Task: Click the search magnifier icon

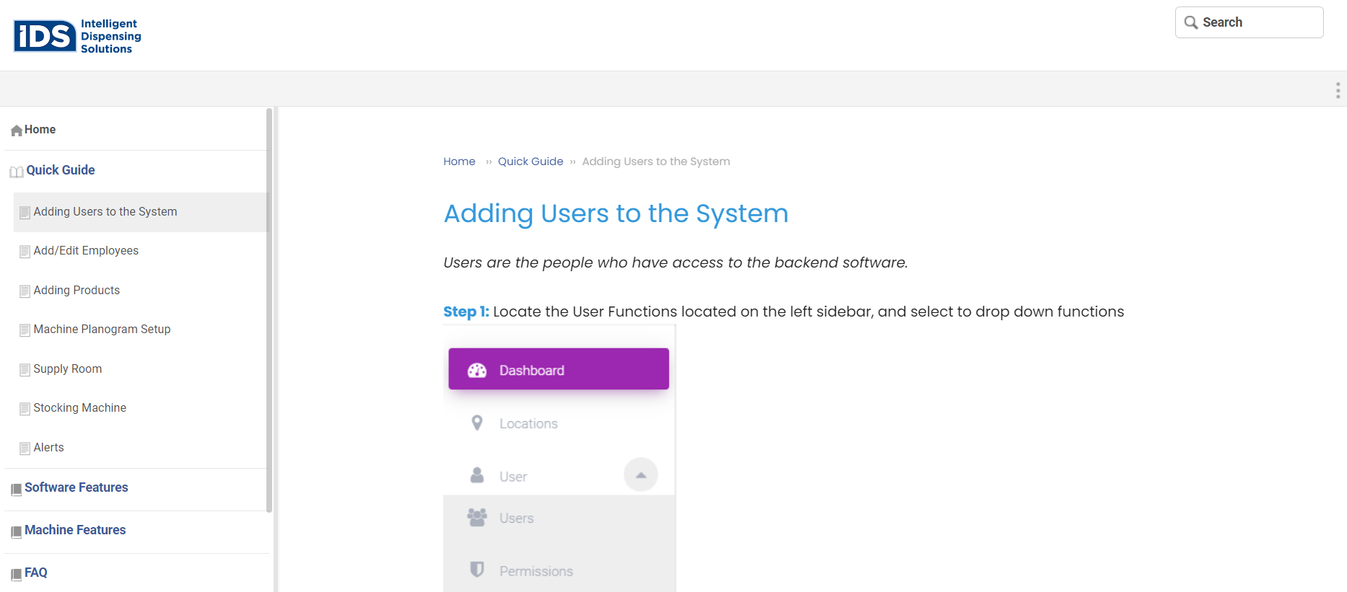Action: [1191, 22]
